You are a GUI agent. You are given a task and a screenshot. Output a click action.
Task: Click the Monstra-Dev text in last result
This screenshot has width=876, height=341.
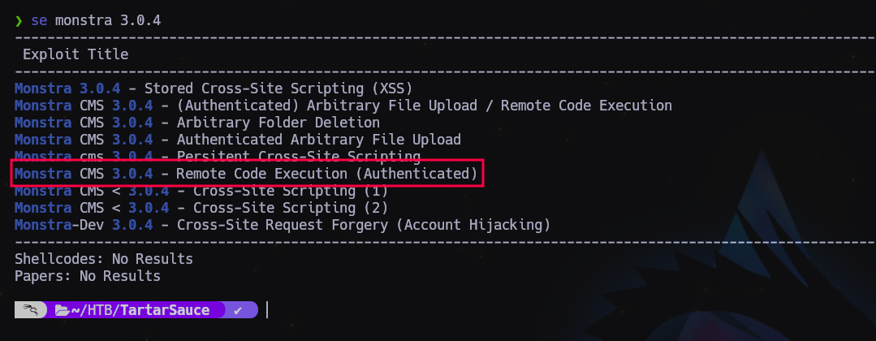click(x=59, y=224)
